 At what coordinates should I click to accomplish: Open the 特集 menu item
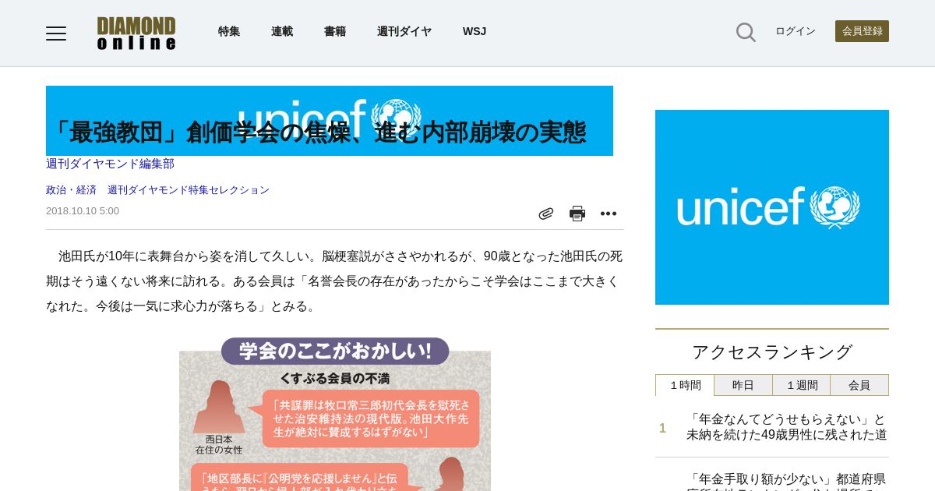[x=229, y=31]
